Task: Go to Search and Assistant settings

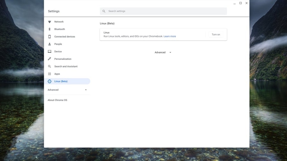Action: (x=67, y=66)
